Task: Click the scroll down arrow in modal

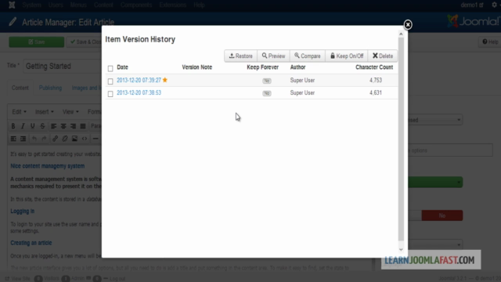Action: pyautogui.click(x=401, y=250)
